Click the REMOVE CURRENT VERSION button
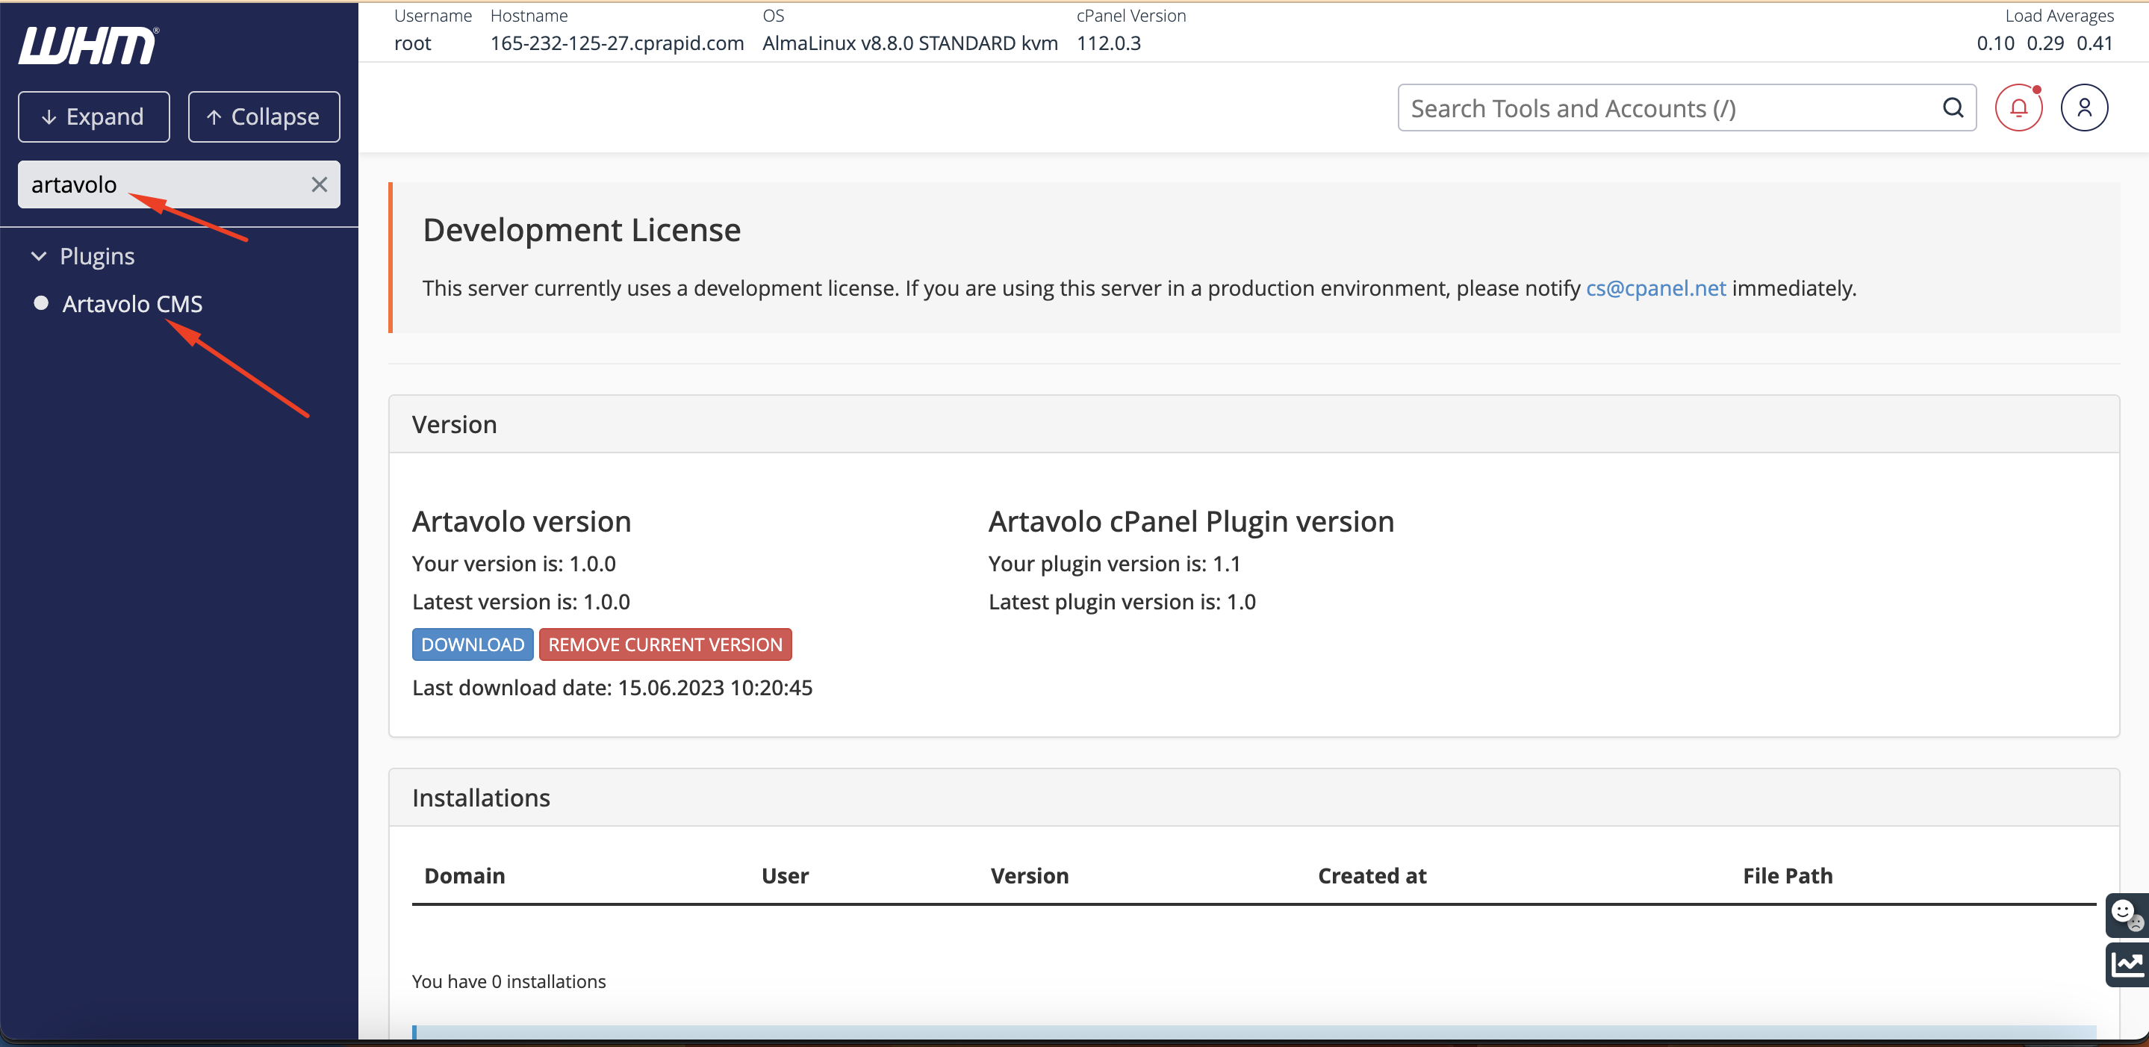Viewport: 2149px width, 1047px height. pos(665,644)
